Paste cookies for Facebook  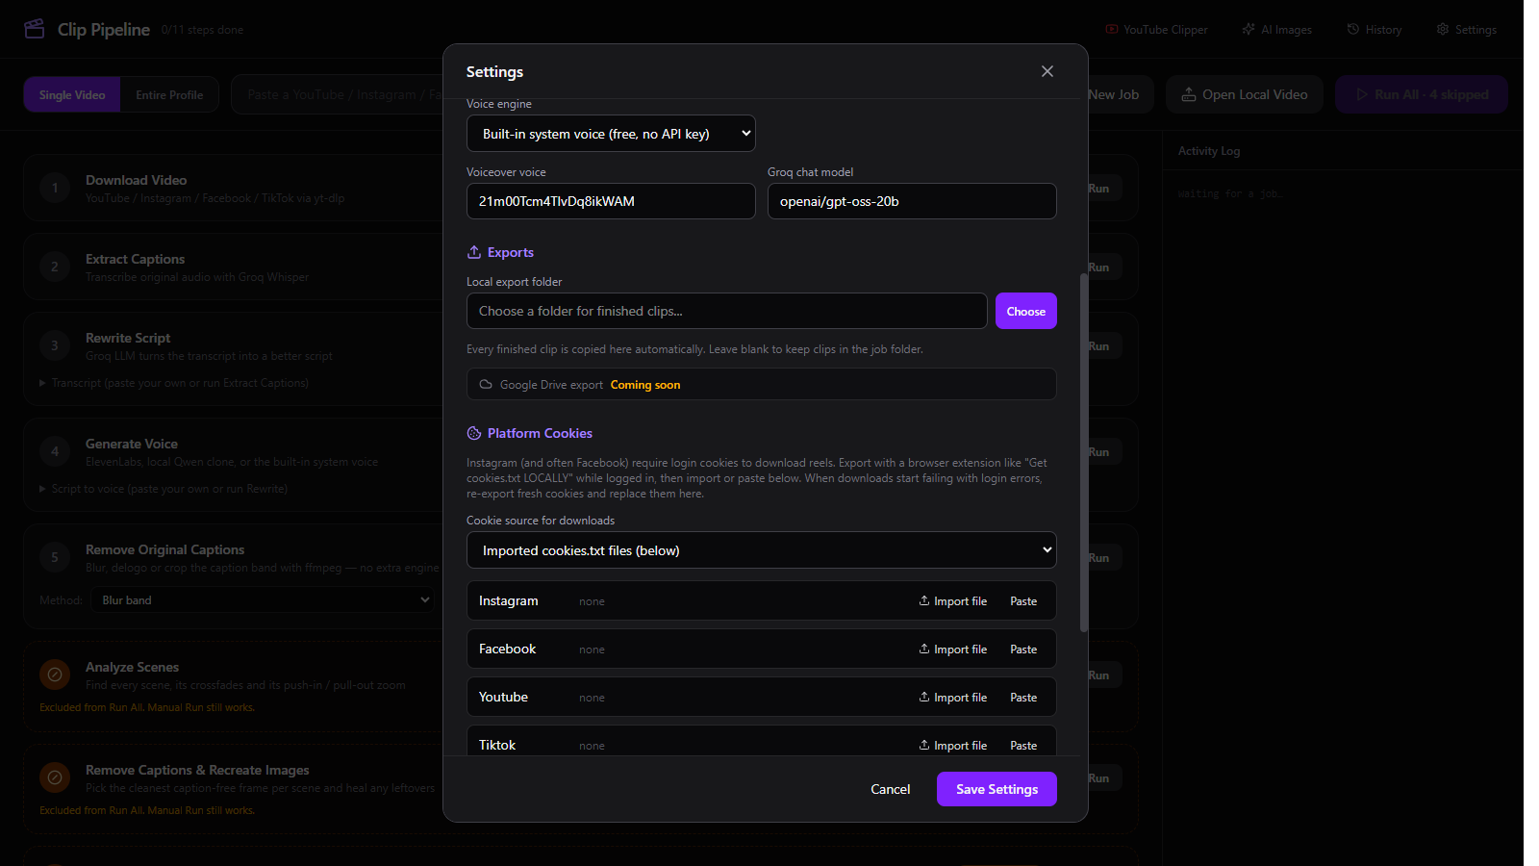click(x=1023, y=649)
